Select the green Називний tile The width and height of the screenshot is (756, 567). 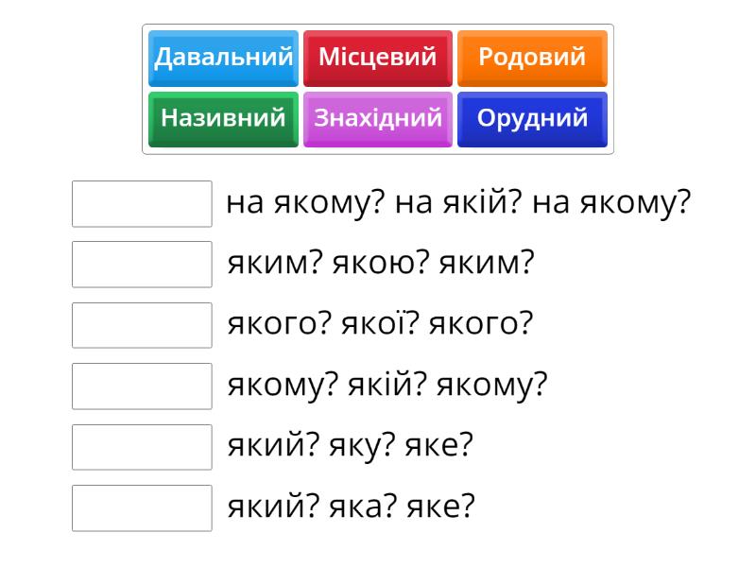tap(223, 119)
